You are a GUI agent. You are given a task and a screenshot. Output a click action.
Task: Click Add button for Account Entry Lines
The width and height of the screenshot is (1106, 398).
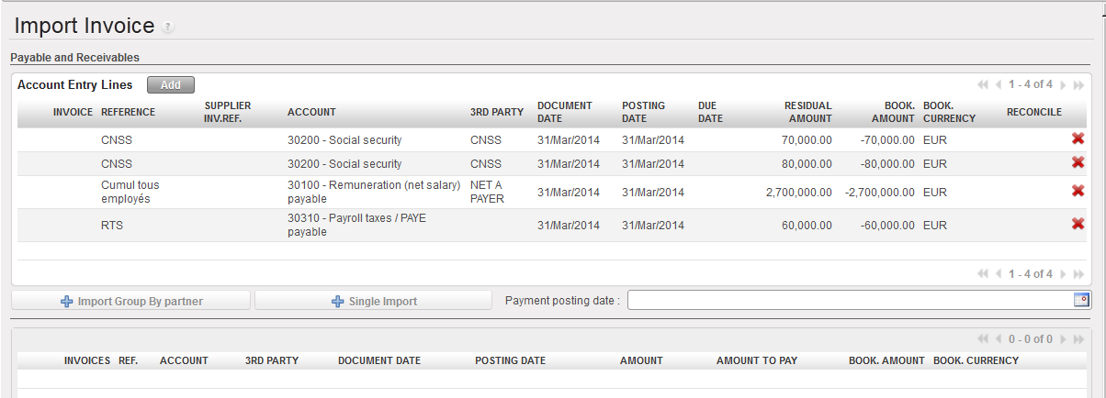point(171,84)
